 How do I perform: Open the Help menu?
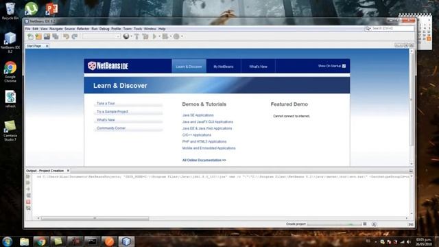tap(162, 29)
